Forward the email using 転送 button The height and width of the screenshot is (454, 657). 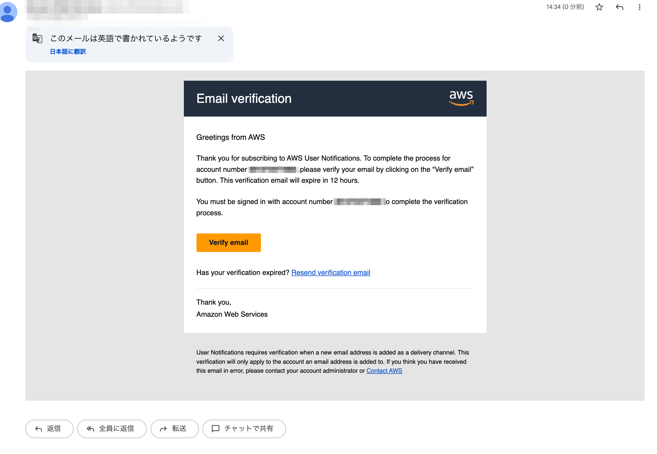[174, 429]
